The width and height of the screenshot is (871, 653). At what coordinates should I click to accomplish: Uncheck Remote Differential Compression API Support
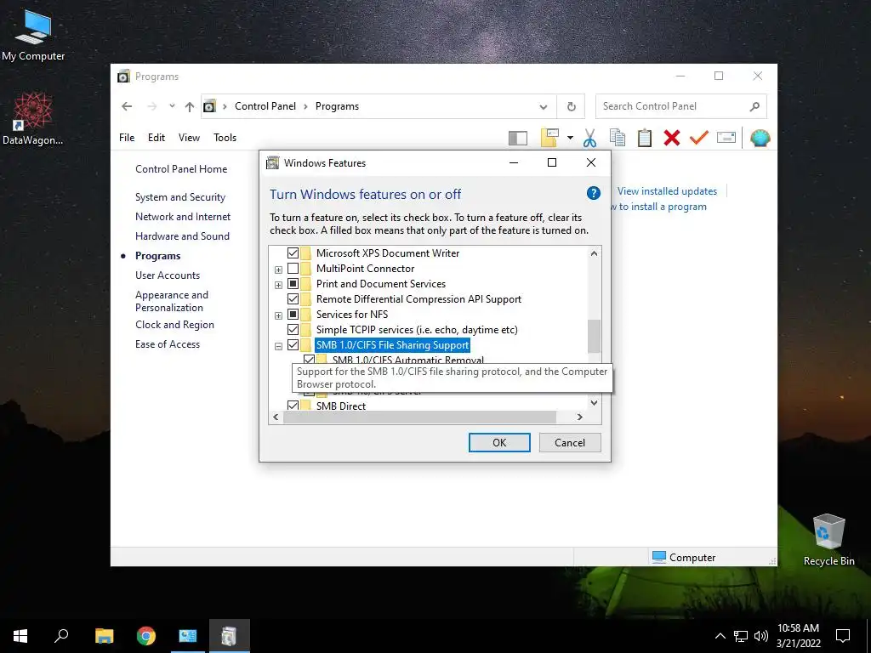pos(293,299)
